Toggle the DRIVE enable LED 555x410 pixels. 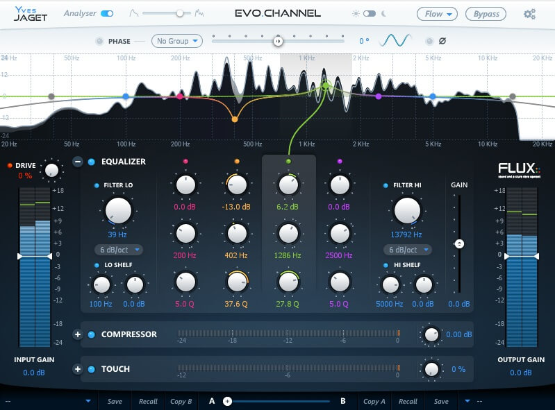pyautogui.click(x=10, y=165)
